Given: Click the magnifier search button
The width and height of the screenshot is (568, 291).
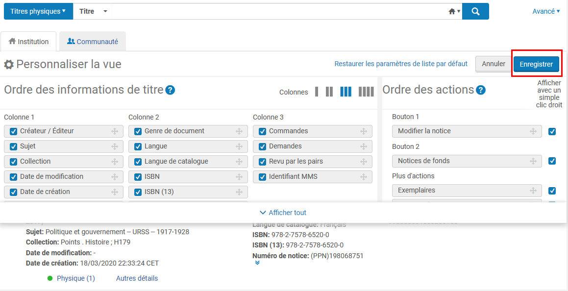Looking at the screenshot, I should pos(475,11).
